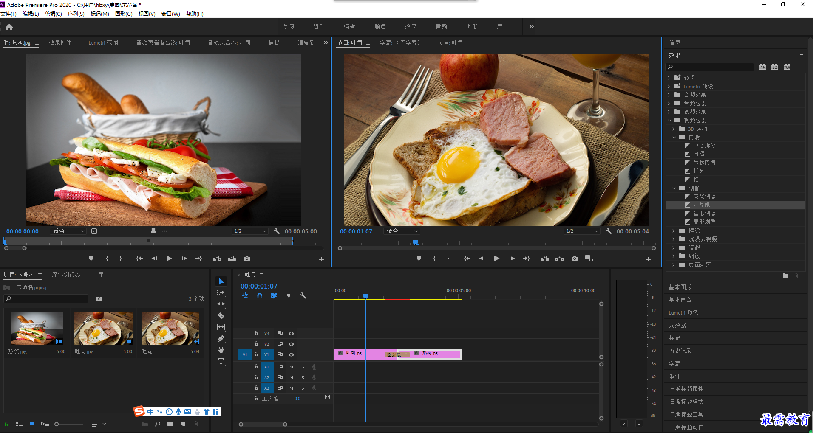The width and height of the screenshot is (813, 433).
Task: Select the Track Select Forward tool
Action: pyautogui.click(x=221, y=292)
